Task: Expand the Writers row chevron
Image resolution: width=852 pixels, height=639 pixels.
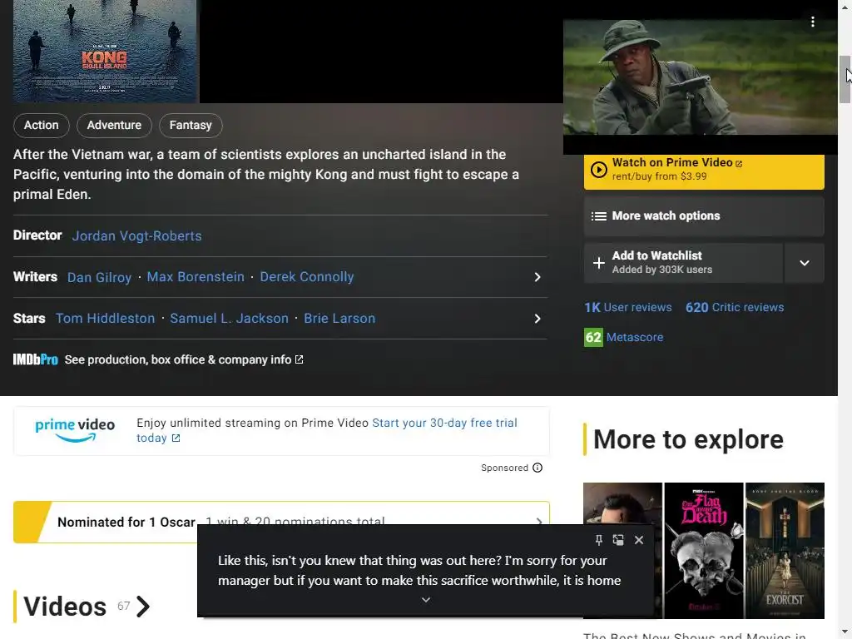Action: point(537,277)
